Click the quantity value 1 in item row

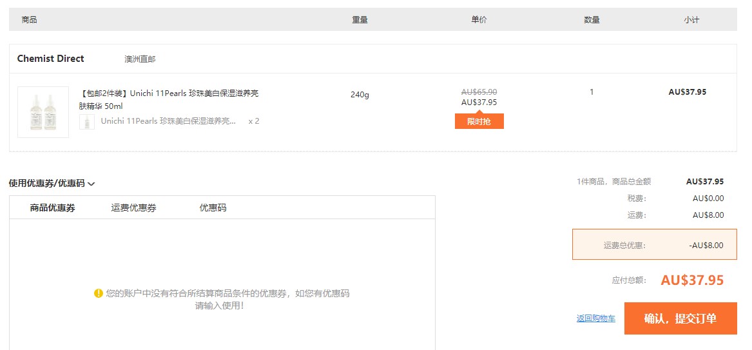tap(592, 92)
